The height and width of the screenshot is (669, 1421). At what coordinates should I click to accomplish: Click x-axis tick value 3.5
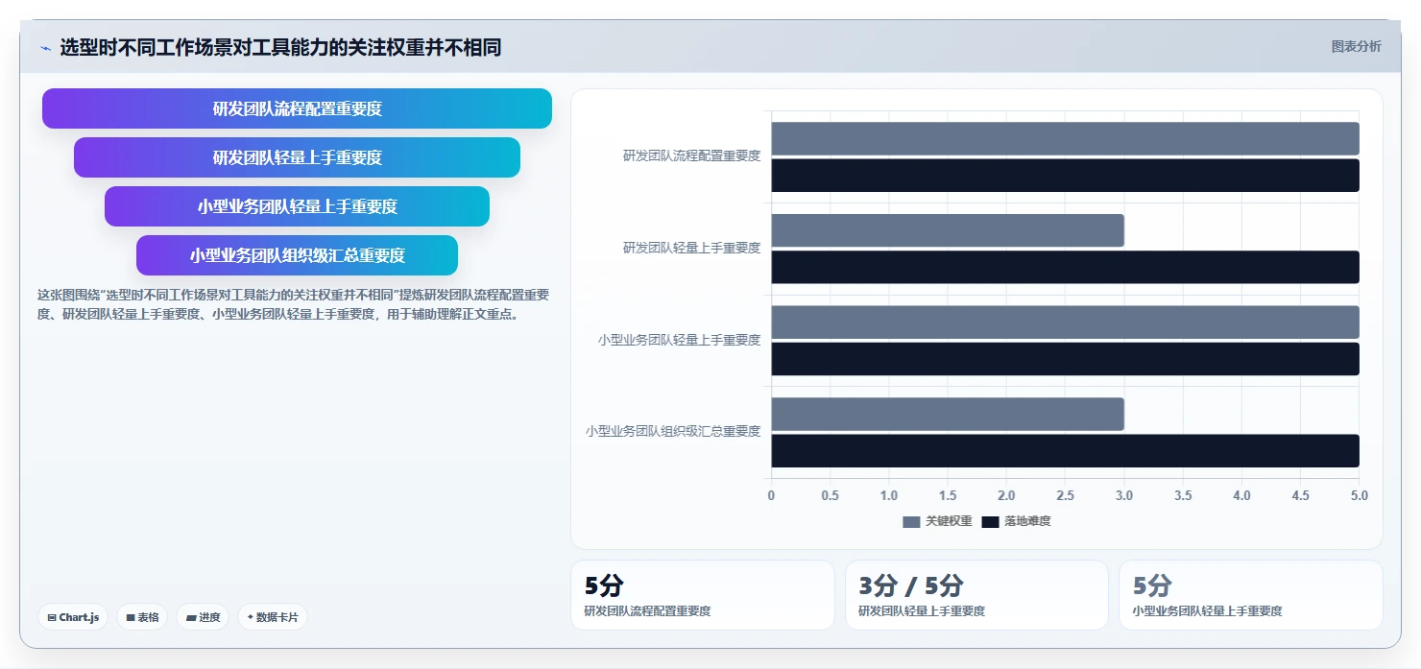1183,495
